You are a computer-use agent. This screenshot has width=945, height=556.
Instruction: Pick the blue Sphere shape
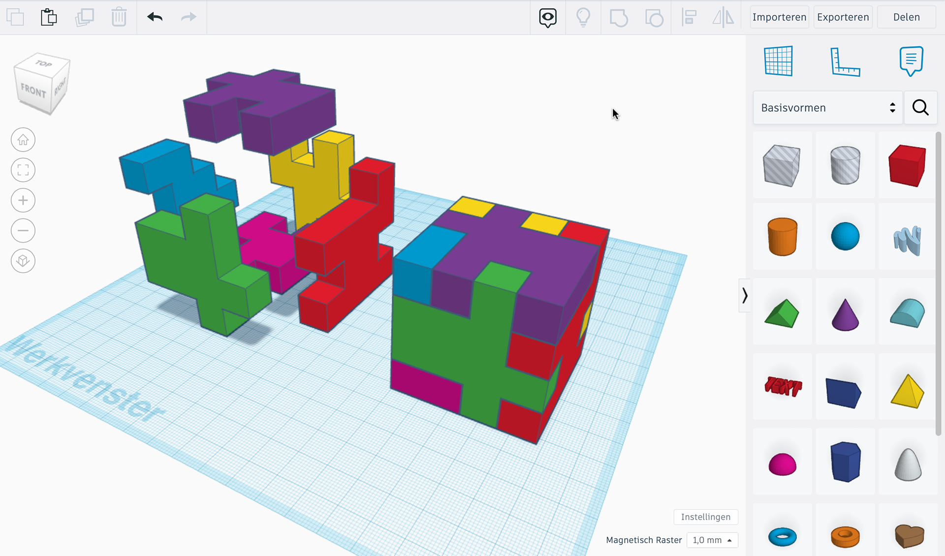845,237
